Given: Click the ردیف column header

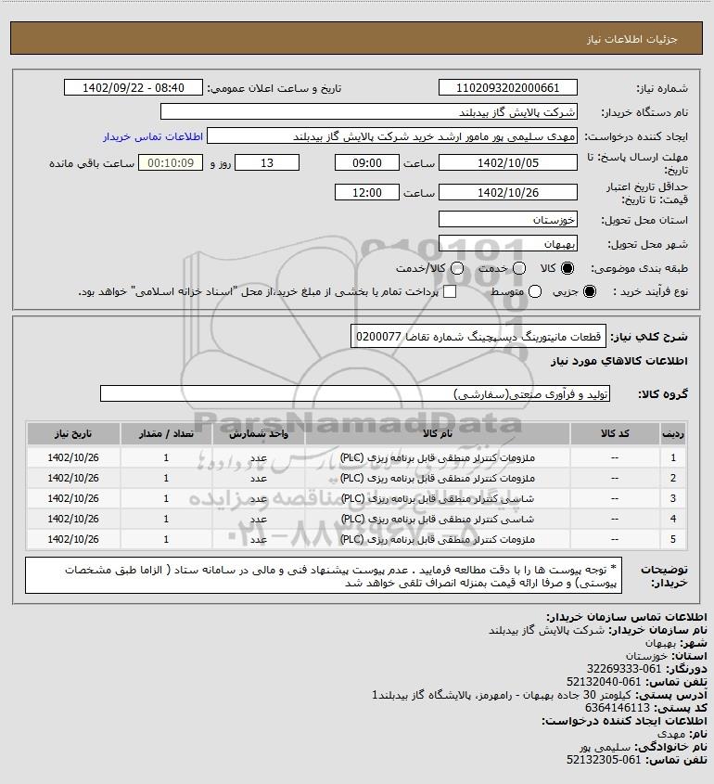Looking at the screenshot, I should [672, 433].
